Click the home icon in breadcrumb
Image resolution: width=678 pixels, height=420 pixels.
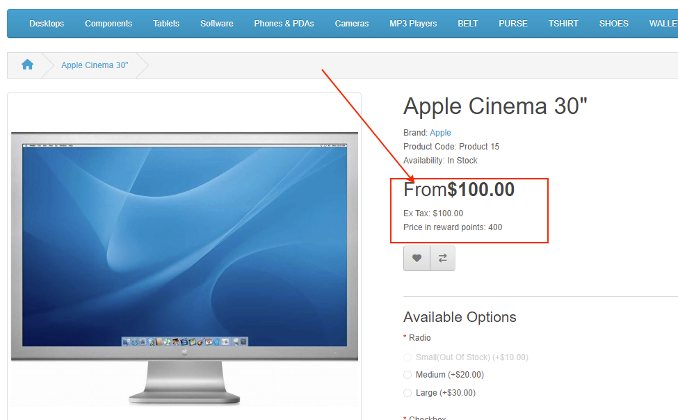tap(27, 65)
